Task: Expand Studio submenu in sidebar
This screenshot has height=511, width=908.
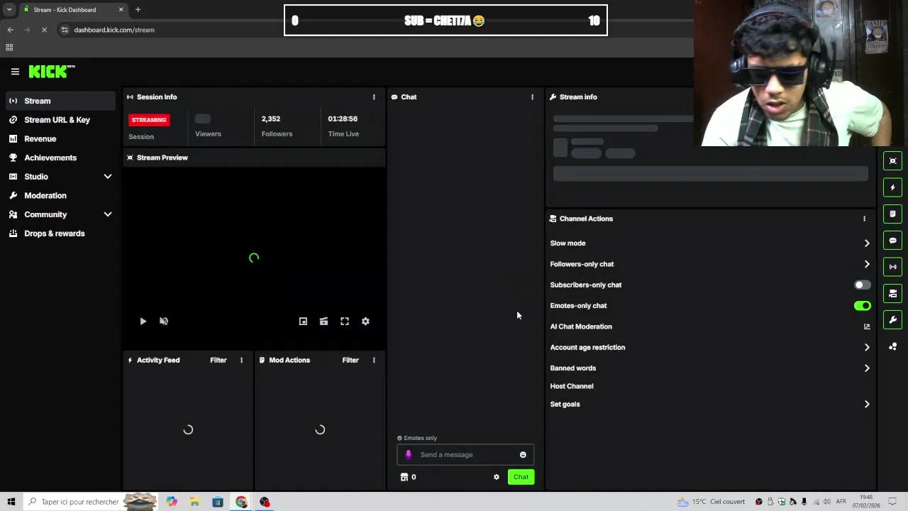Action: click(x=108, y=177)
